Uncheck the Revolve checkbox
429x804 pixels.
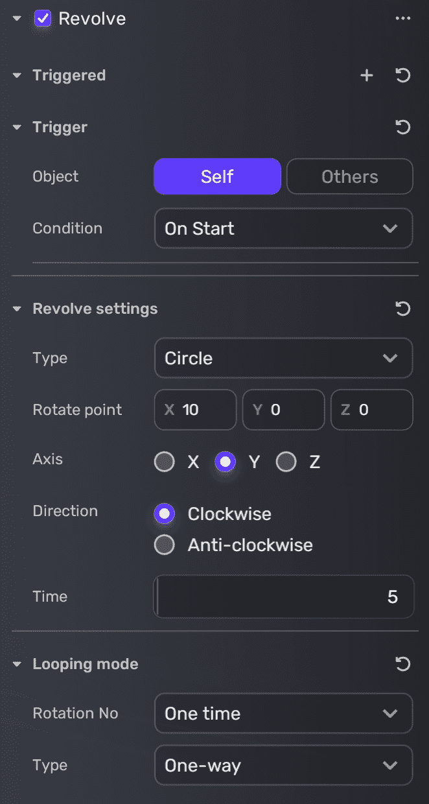(43, 19)
